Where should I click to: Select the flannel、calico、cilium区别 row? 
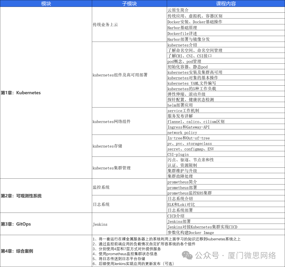tap(226, 121)
